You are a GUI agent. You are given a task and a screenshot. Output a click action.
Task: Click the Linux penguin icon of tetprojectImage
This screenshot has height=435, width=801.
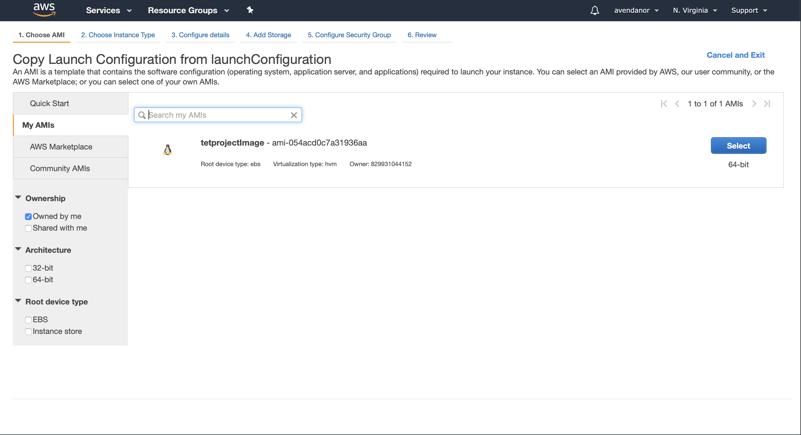(167, 150)
